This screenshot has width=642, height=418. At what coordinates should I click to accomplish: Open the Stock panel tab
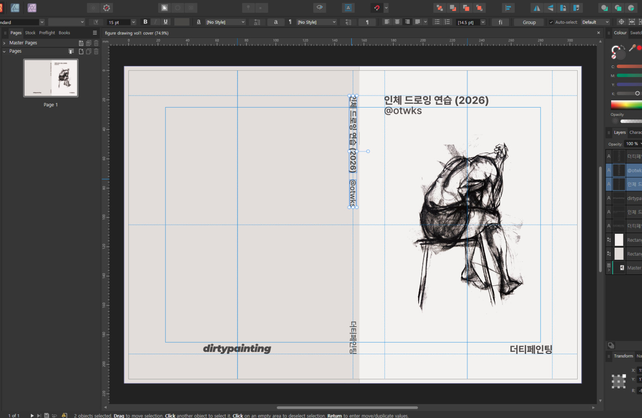pos(30,33)
